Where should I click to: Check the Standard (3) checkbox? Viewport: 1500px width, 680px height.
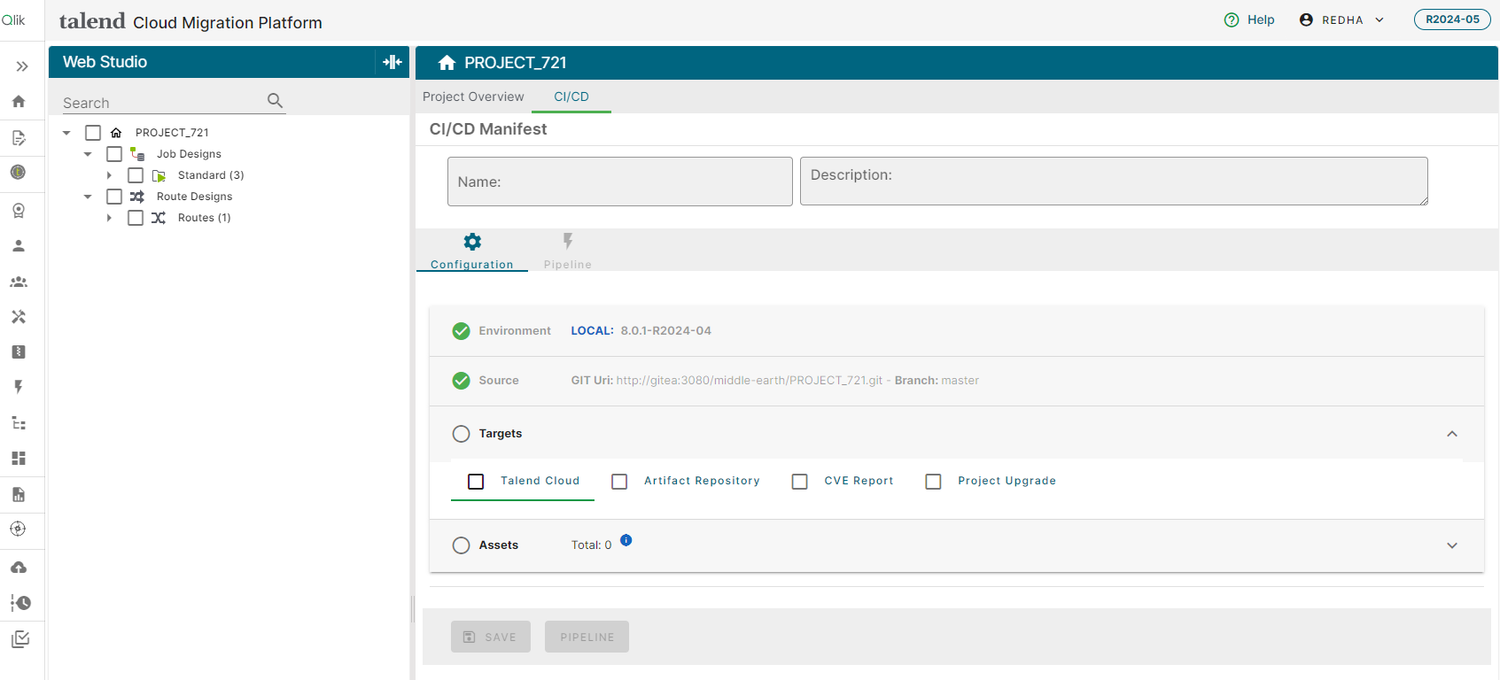coord(136,175)
